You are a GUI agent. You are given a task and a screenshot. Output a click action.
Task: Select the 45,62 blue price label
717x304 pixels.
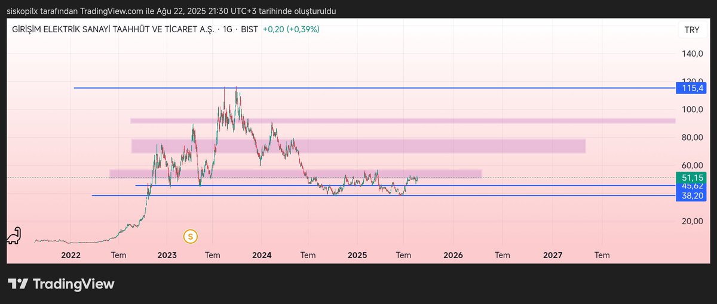[693, 185]
